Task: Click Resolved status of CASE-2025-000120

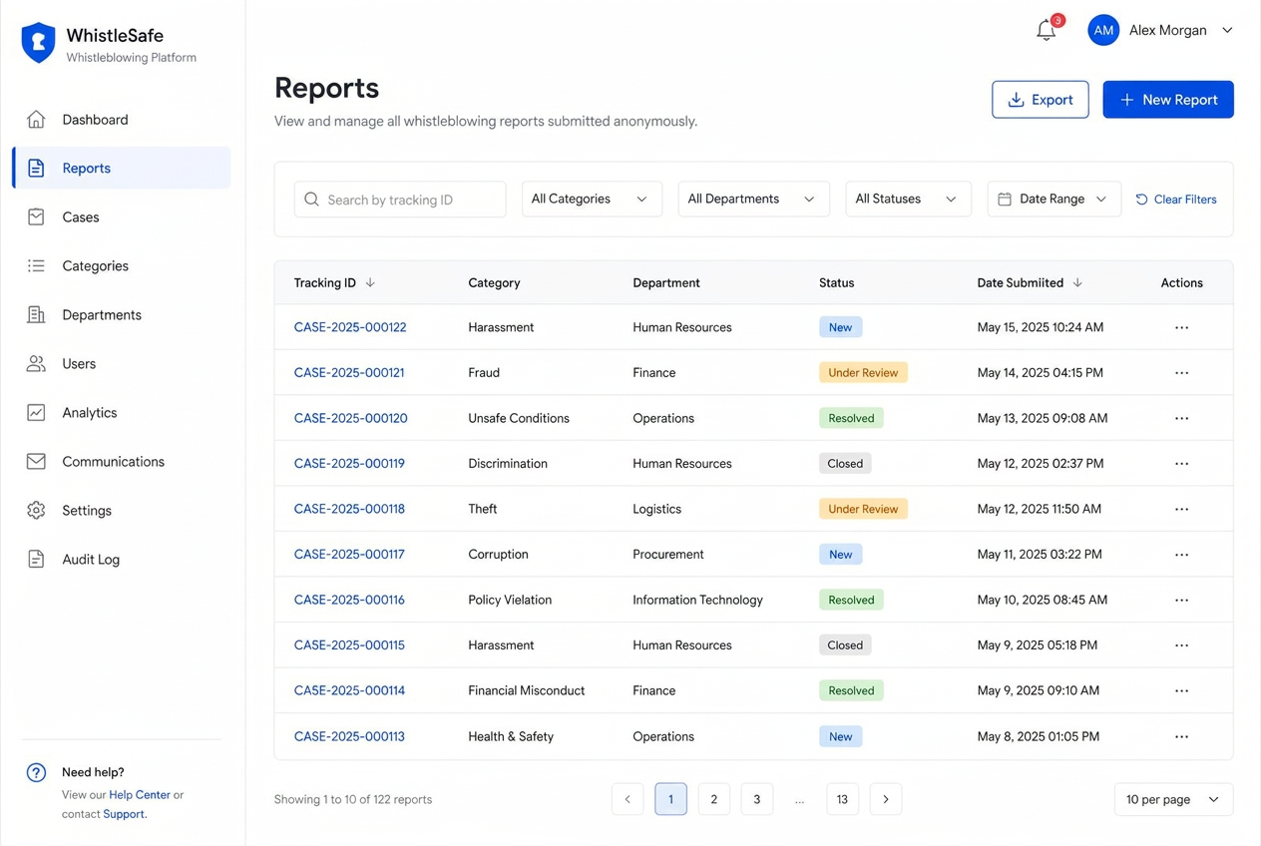Action: pos(851,418)
